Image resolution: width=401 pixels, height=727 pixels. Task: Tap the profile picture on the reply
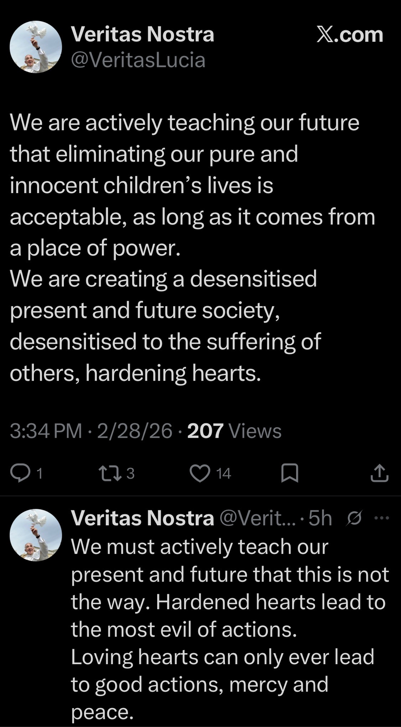[36, 535]
